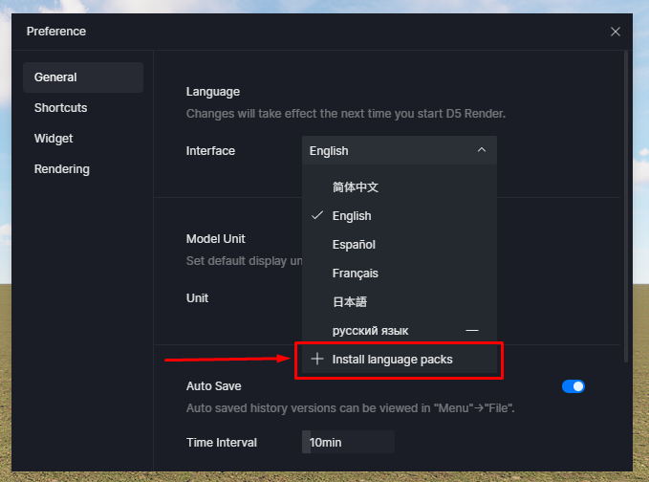Close the Preference dialog
649x482 pixels.
[615, 32]
